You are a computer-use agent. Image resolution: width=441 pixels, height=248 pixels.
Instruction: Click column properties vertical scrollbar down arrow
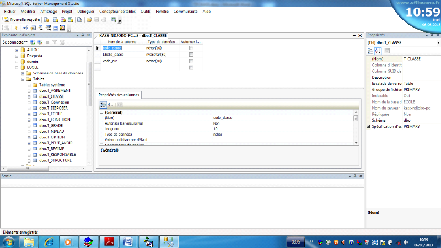(356, 143)
